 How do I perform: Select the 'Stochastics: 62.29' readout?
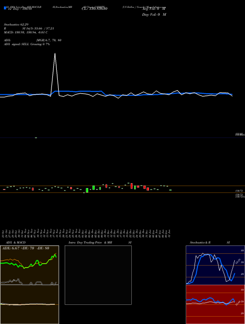point(16,25)
